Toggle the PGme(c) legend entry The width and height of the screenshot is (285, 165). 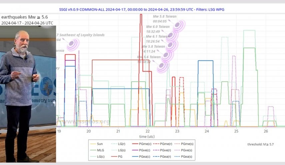142,144
